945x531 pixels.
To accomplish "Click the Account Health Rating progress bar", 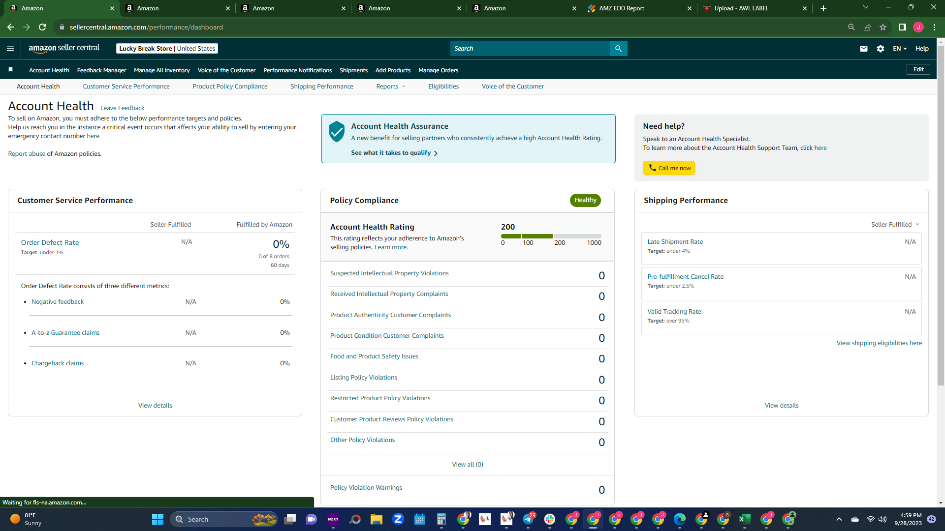I will 551,236.
